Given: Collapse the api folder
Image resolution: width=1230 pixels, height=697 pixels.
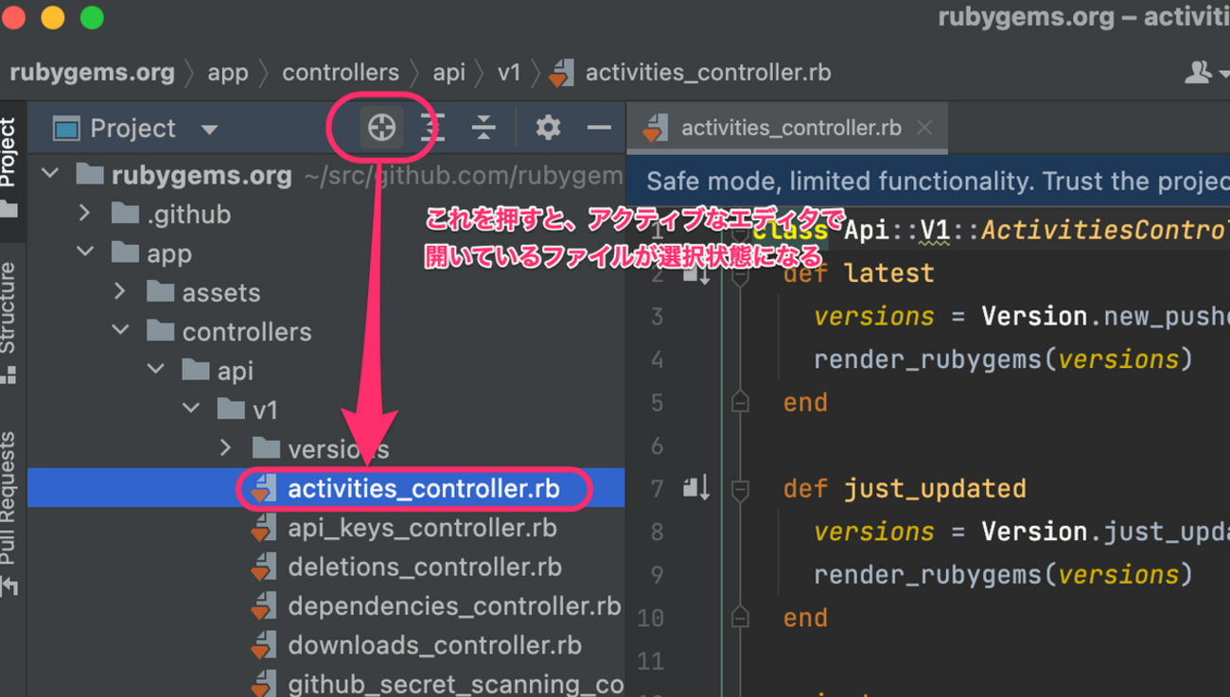Looking at the screenshot, I should pos(155,371).
